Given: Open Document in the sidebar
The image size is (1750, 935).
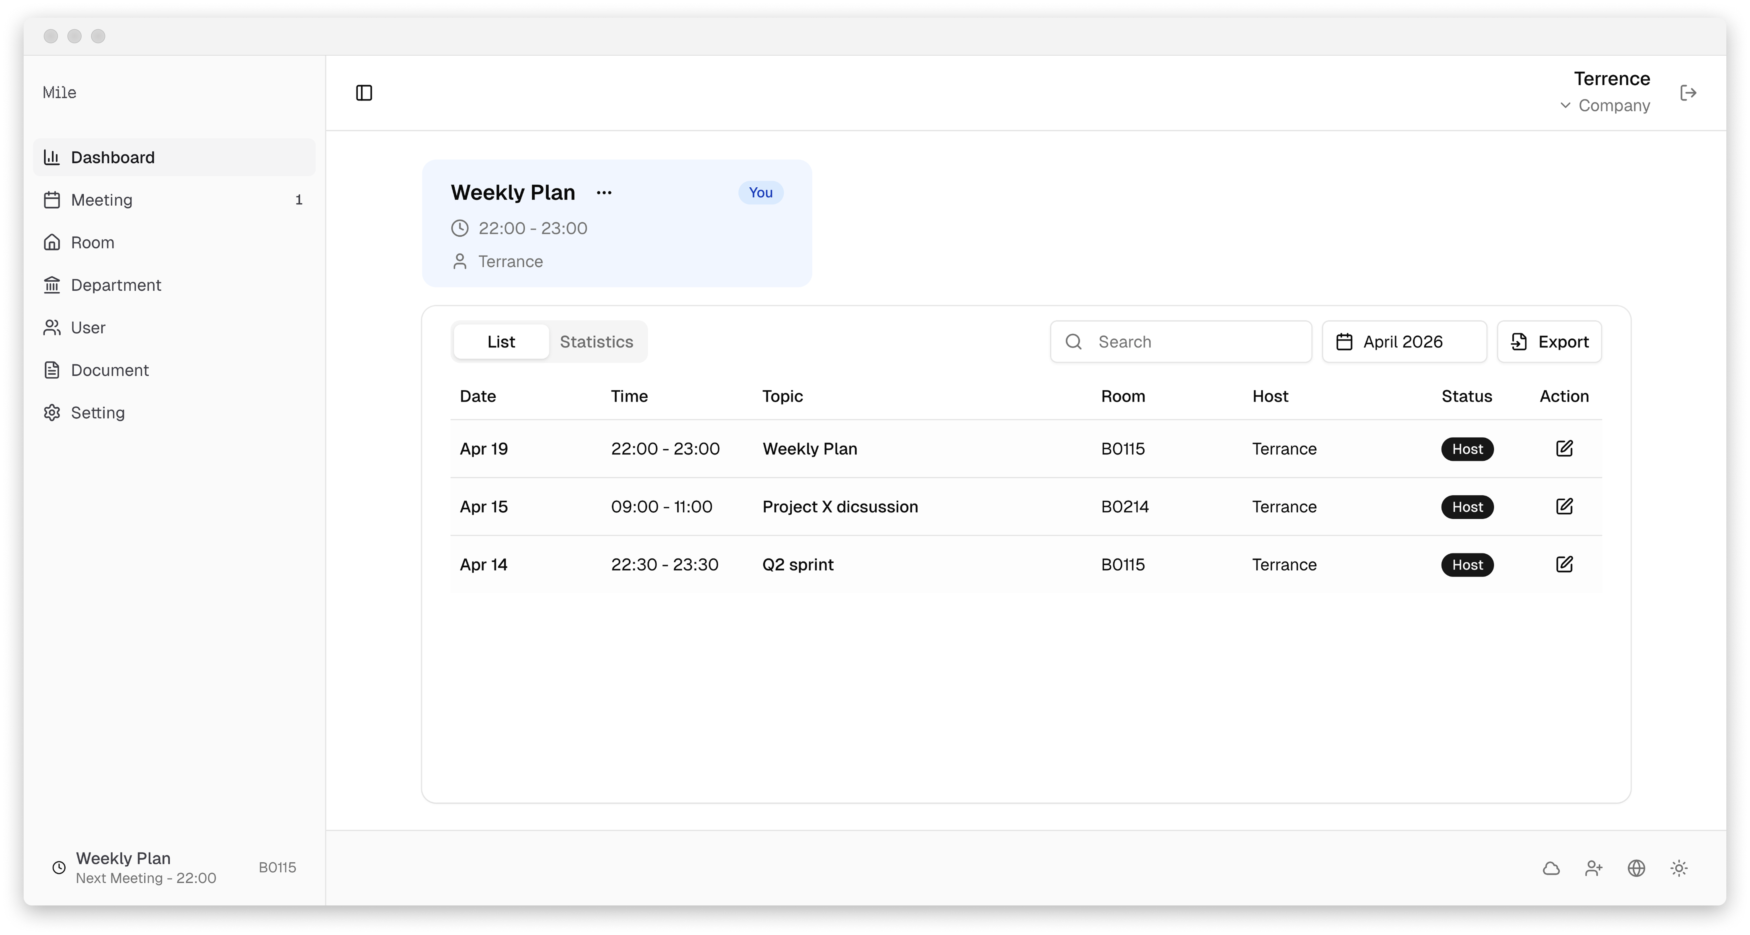Looking at the screenshot, I should pyautogui.click(x=175, y=370).
